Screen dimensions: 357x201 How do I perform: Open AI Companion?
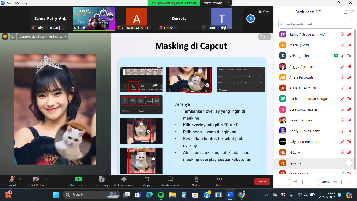pyautogui.click(x=124, y=181)
